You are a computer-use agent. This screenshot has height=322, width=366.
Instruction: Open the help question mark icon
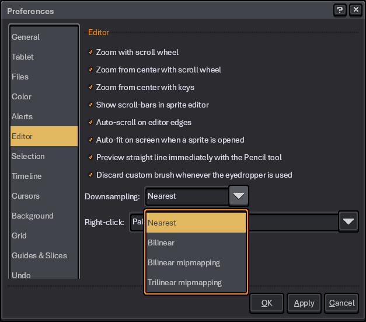(340, 10)
